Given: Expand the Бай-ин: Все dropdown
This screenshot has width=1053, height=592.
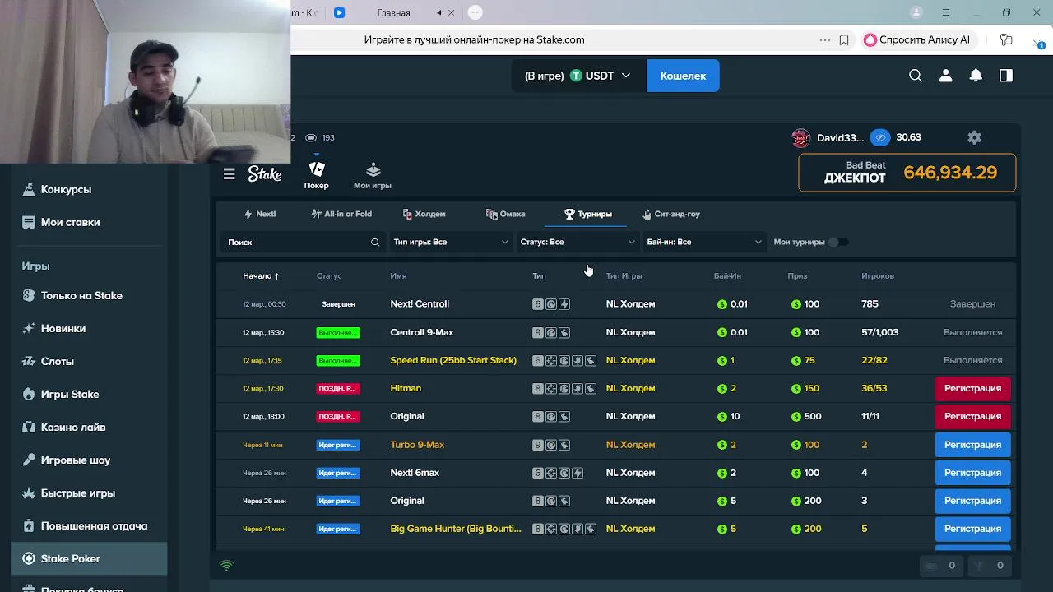Looking at the screenshot, I should coord(704,242).
